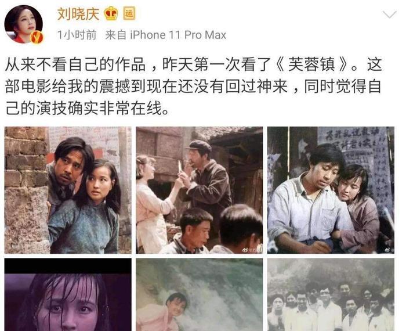Click the 来自 iPhone 11 Pro Max source
Viewport: 406px width, 331px height.
(166, 35)
